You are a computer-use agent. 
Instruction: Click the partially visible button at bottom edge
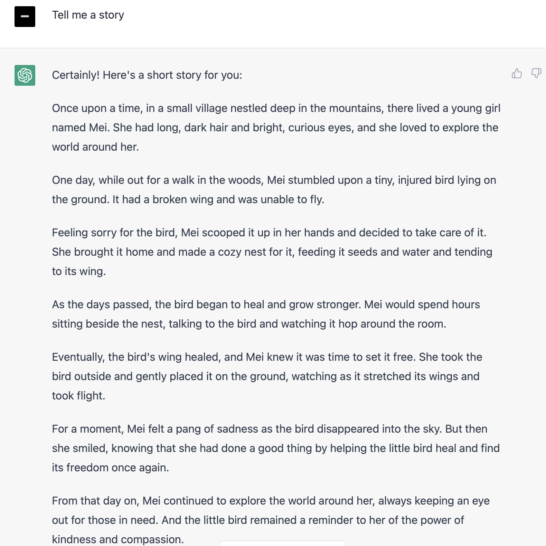pyautogui.click(x=283, y=543)
